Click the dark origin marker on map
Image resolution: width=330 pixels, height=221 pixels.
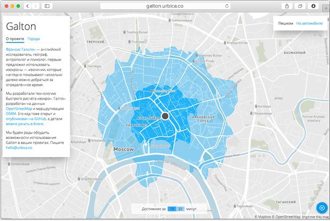point(165,116)
